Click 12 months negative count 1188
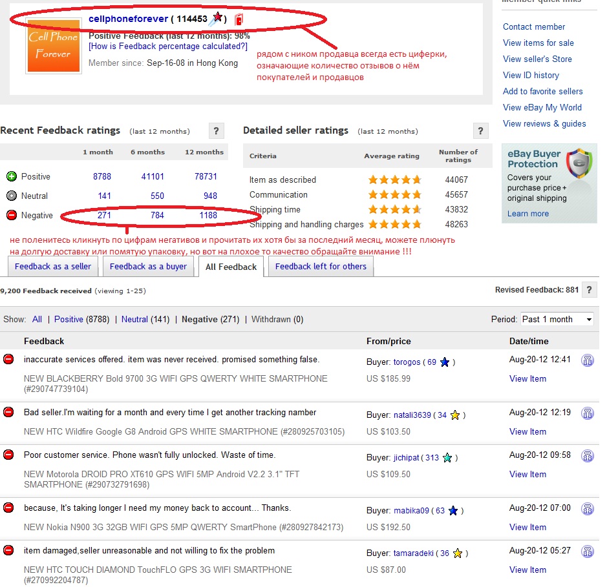Viewport: 607px width, 587px height. (x=208, y=216)
